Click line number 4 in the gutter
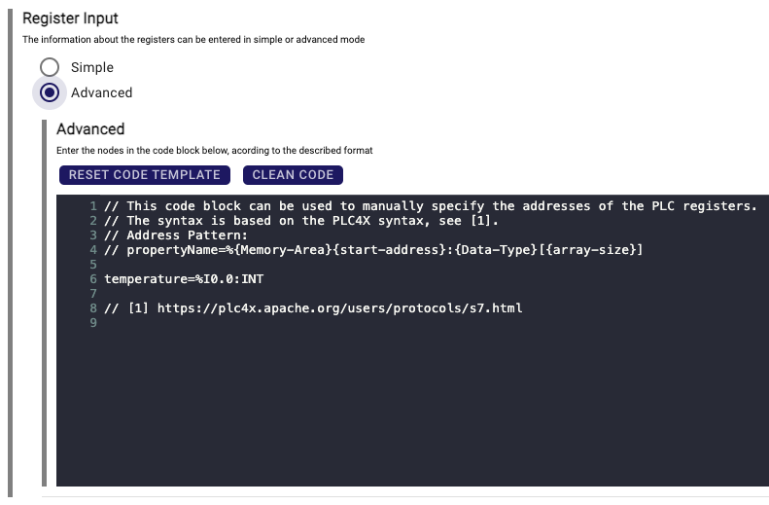The height and width of the screenshot is (505, 769). pyautogui.click(x=93, y=250)
